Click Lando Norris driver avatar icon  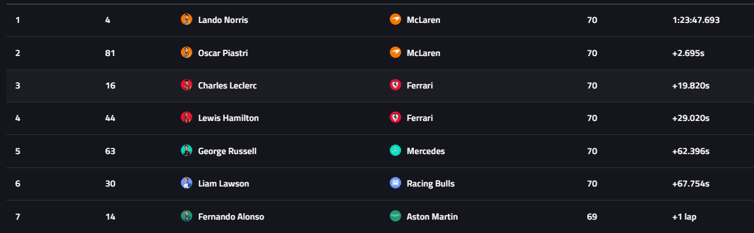click(x=187, y=20)
